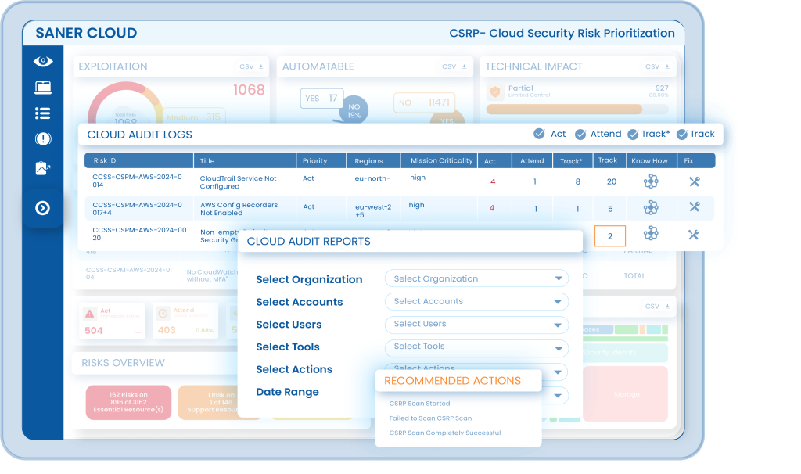The image size is (801, 474).
Task: Download the Exploitation CSV
Action: click(x=252, y=67)
